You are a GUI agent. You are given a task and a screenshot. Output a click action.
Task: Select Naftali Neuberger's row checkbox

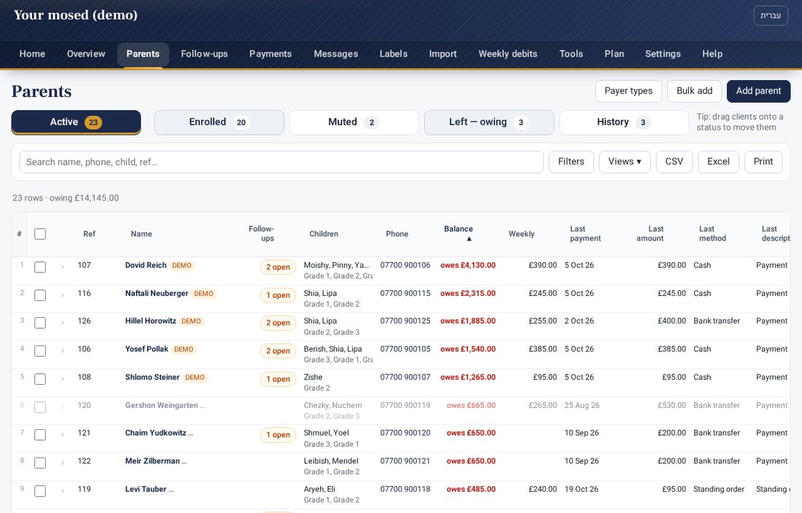(x=40, y=295)
